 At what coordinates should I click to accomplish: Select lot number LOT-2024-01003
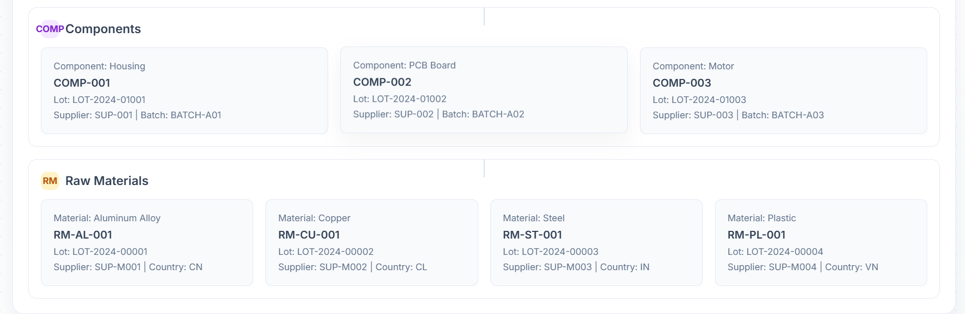pyautogui.click(x=699, y=100)
